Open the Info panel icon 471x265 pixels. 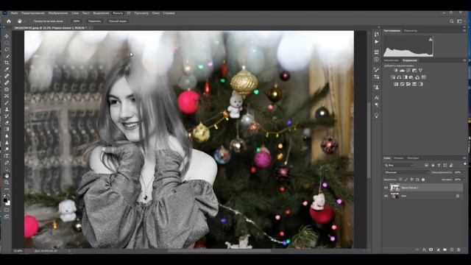tap(376, 59)
